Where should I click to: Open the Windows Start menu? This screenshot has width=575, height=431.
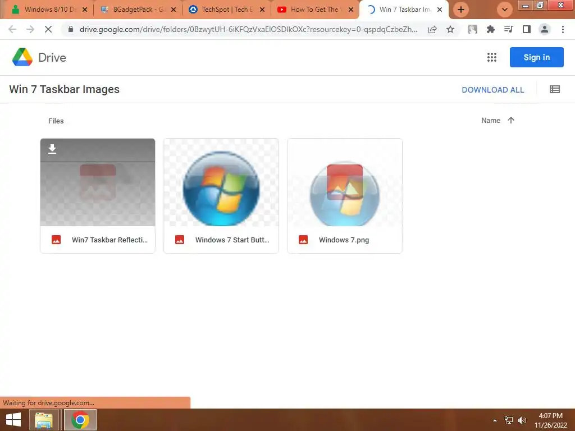click(x=13, y=420)
